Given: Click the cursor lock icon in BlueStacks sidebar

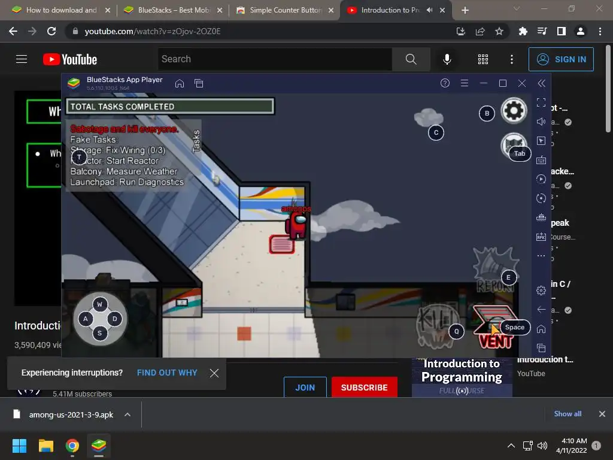Looking at the screenshot, I should click(541, 141).
